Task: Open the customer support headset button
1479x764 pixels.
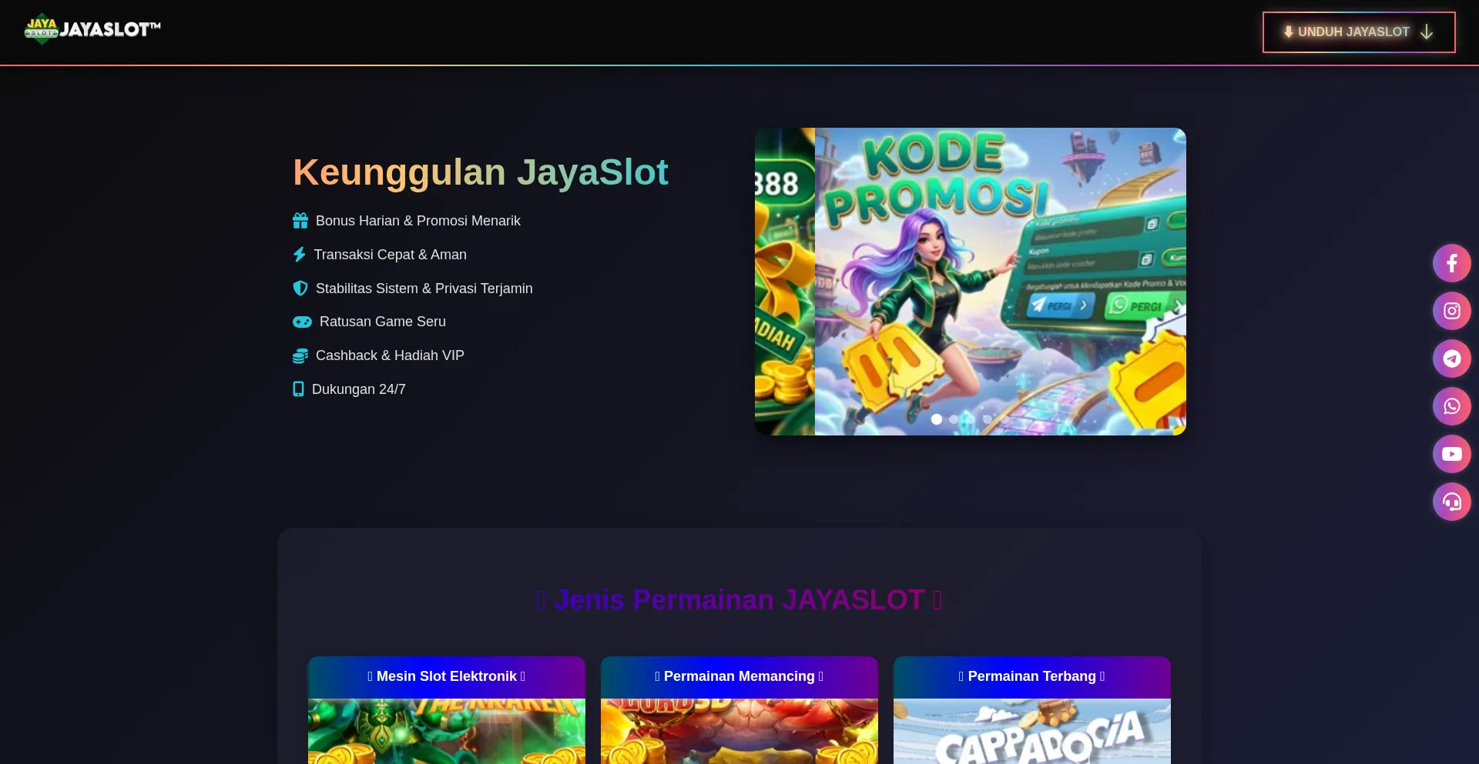Action: coord(1451,502)
